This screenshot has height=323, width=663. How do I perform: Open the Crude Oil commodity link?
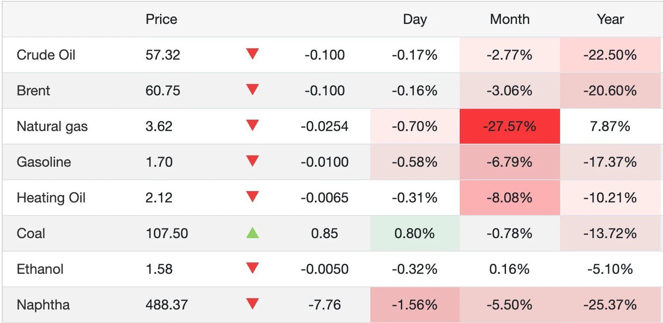tap(46, 55)
